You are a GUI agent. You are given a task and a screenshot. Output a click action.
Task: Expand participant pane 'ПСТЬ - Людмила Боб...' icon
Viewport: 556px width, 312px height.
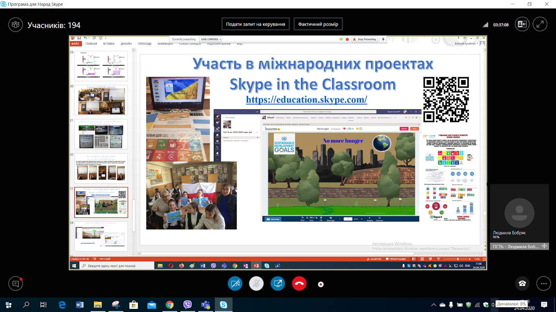pos(545,246)
